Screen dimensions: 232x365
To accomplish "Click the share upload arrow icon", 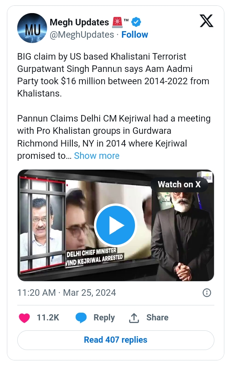I will click(134, 318).
